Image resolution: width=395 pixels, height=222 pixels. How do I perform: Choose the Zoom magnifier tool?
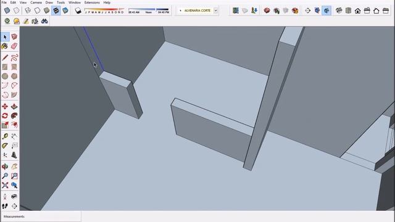point(5,176)
